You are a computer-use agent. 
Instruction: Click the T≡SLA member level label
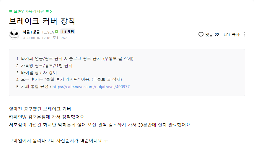click(48, 32)
